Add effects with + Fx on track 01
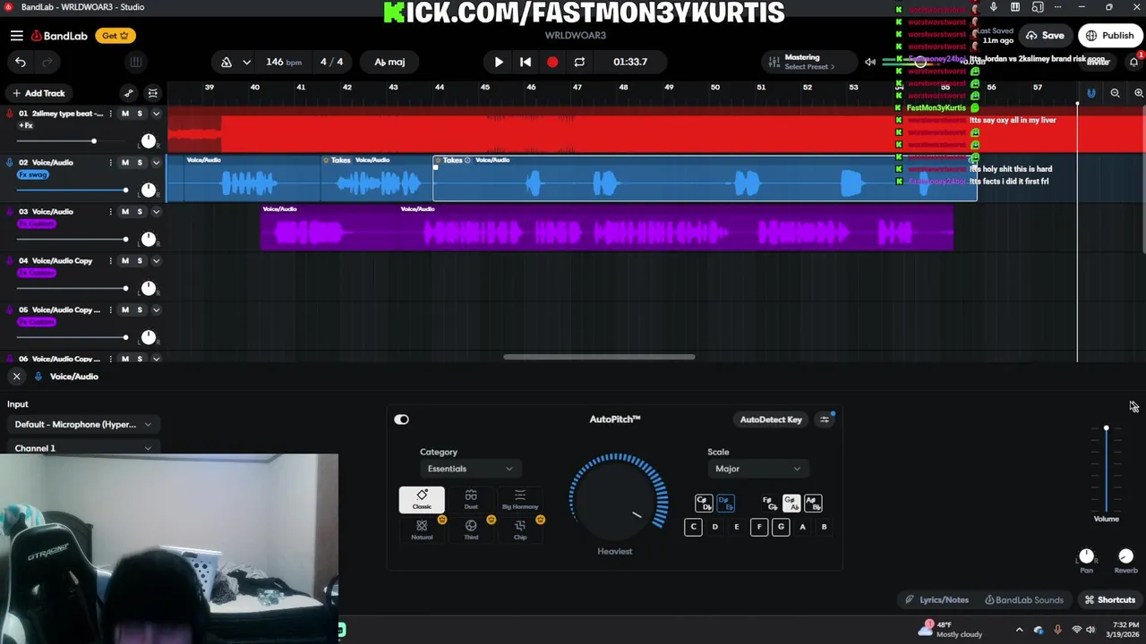1146x644 pixels. point(25,125)
